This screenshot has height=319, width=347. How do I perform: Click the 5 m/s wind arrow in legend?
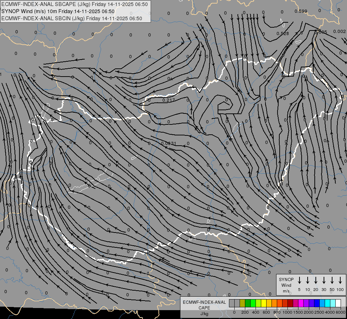[300, 280]
